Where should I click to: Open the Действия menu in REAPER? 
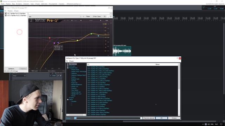point(44,4)
